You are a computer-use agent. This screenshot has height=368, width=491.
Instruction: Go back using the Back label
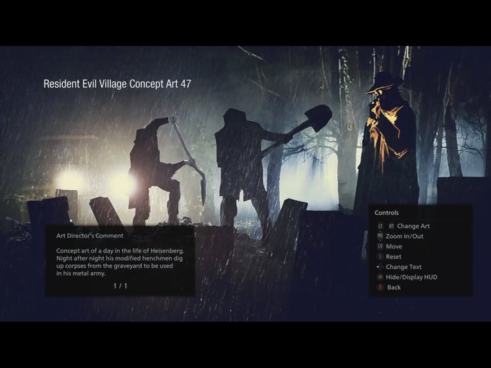(394, 287)
